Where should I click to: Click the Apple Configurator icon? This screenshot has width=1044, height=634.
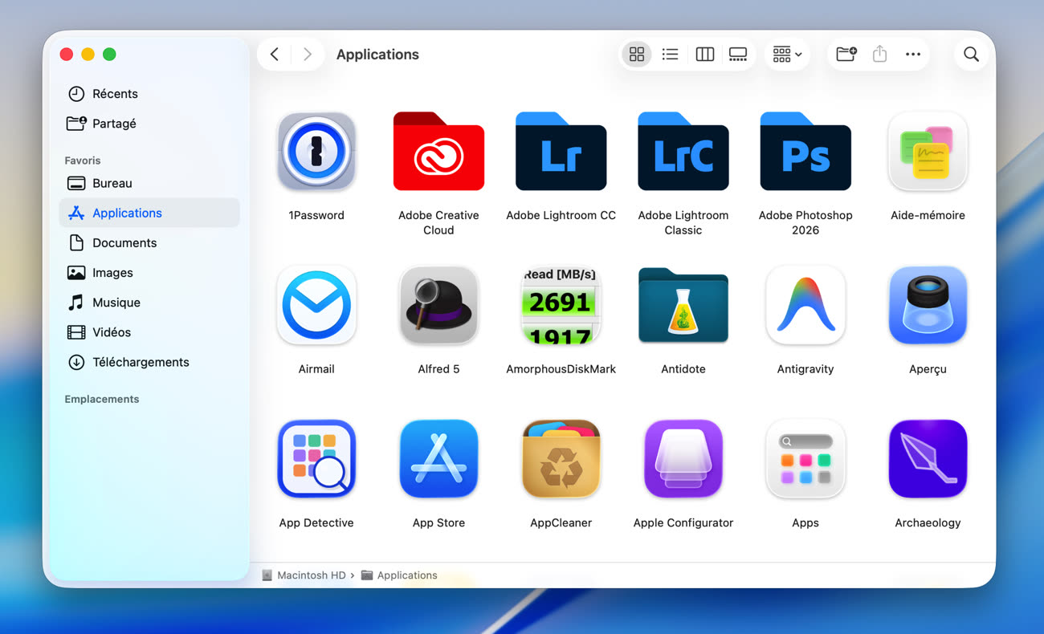[x=683, y=459]
